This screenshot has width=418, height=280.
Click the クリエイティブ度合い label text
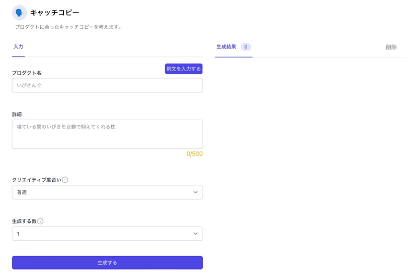(36, 180)
